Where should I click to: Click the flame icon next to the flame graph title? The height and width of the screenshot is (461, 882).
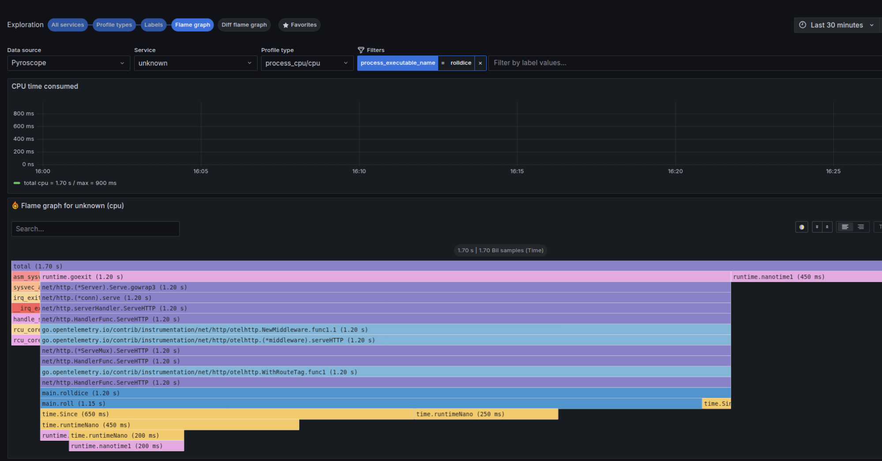point(15,205)
